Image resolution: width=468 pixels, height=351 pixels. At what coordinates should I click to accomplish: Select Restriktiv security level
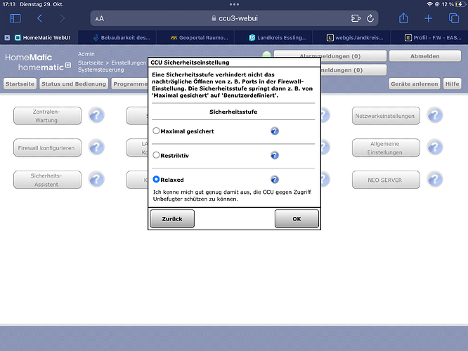(x=156, y=155)
